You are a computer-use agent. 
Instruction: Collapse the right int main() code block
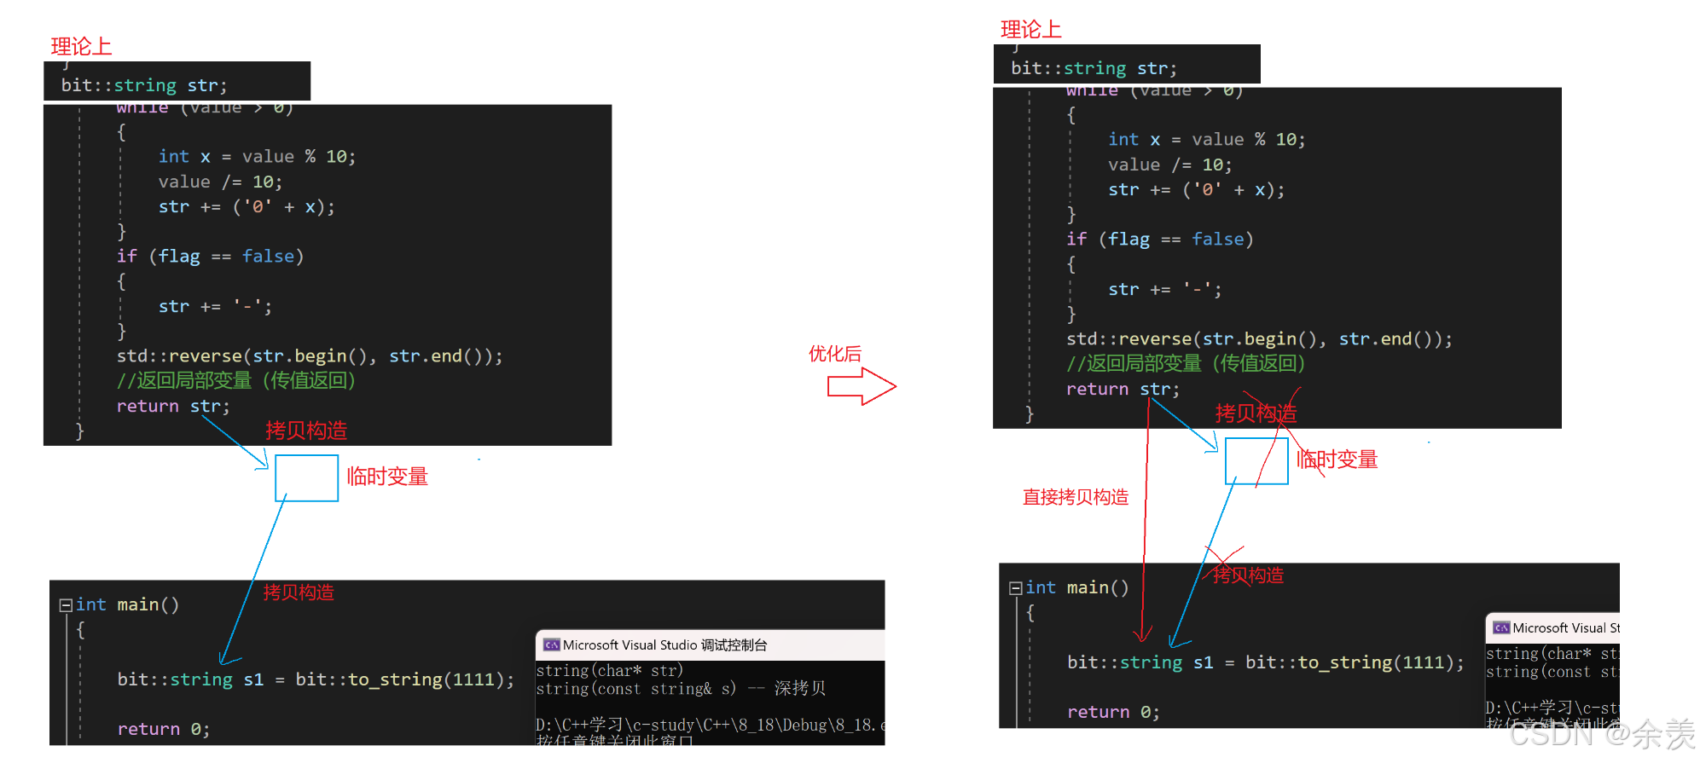click(x=1015, y=588)
